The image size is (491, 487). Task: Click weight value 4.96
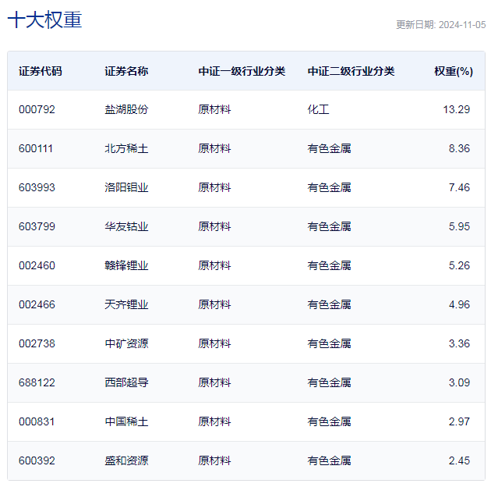point(459,304)
